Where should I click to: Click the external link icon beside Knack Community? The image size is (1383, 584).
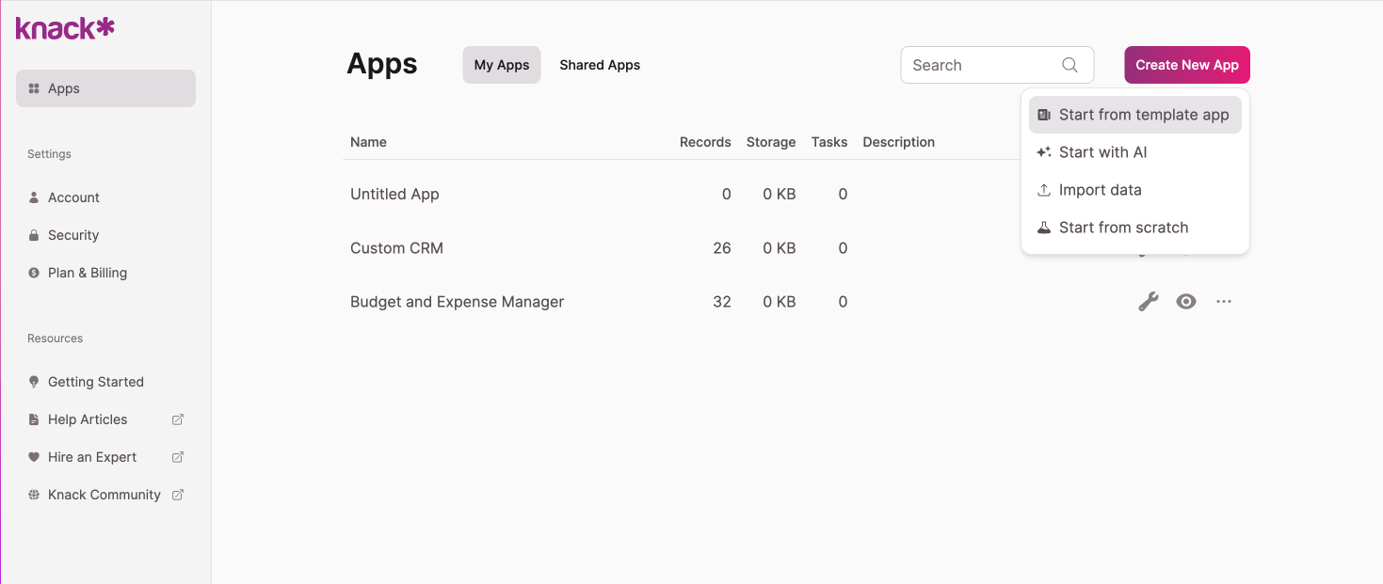point(178,495)
